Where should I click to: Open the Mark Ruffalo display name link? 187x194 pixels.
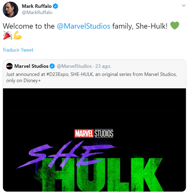[37, 6]
